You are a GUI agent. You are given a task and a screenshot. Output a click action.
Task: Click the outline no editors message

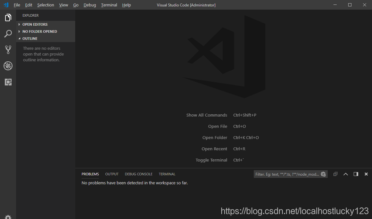point(43,54)
